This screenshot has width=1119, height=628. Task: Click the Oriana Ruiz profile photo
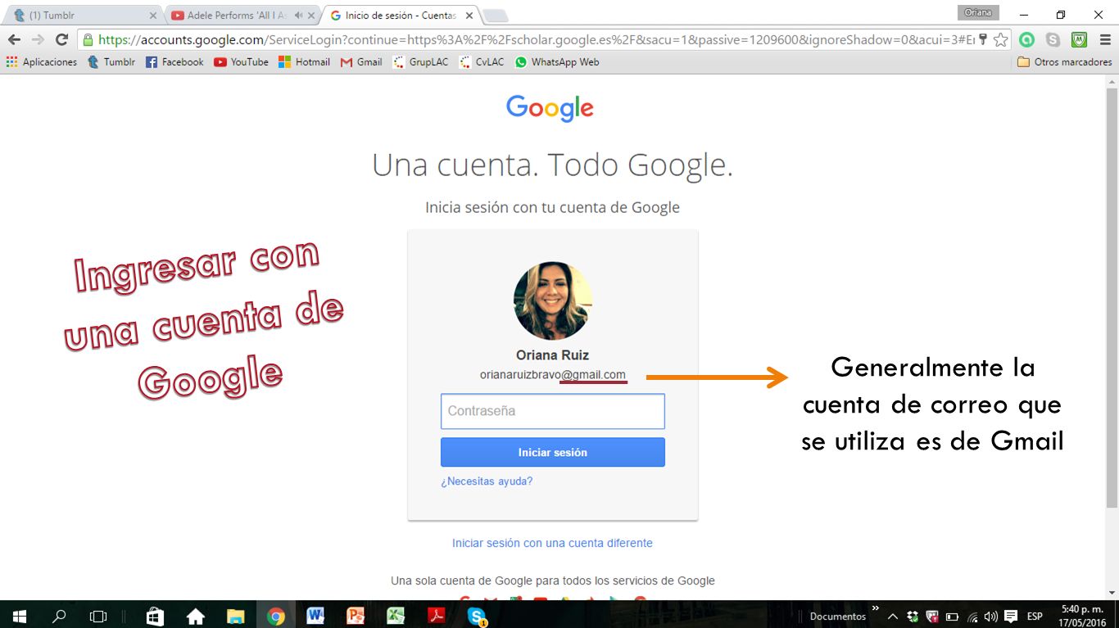(553, 300)
